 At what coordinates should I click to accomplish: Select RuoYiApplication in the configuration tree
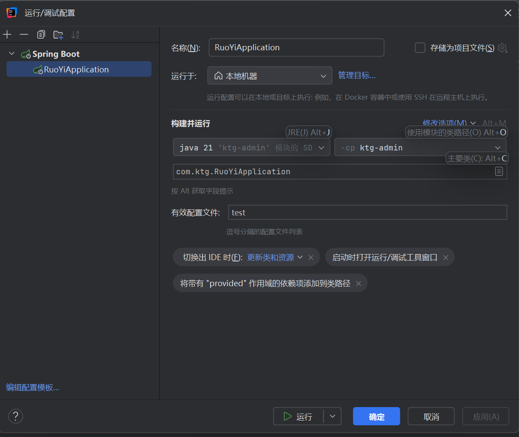tap(79, 69)
